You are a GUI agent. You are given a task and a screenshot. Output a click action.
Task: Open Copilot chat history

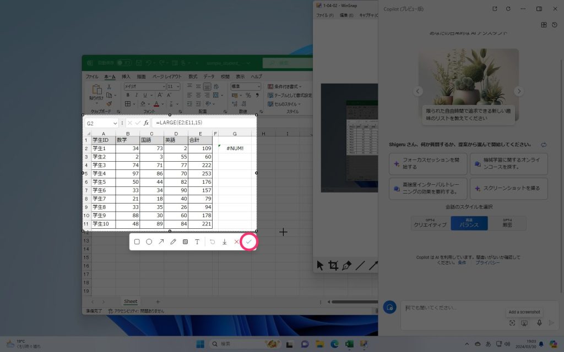[555, 25]
